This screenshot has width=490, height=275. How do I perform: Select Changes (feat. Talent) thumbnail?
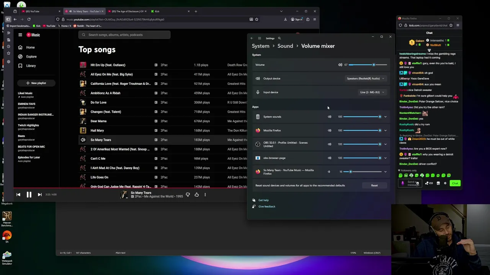point(83,112)
